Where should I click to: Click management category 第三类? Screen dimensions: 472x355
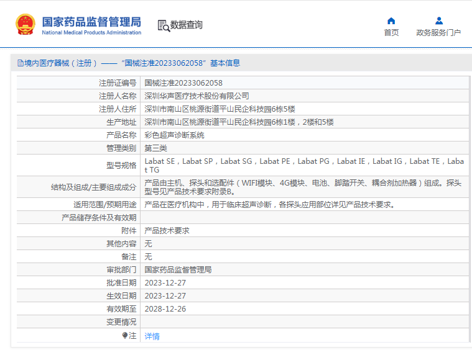pos(155,148)
